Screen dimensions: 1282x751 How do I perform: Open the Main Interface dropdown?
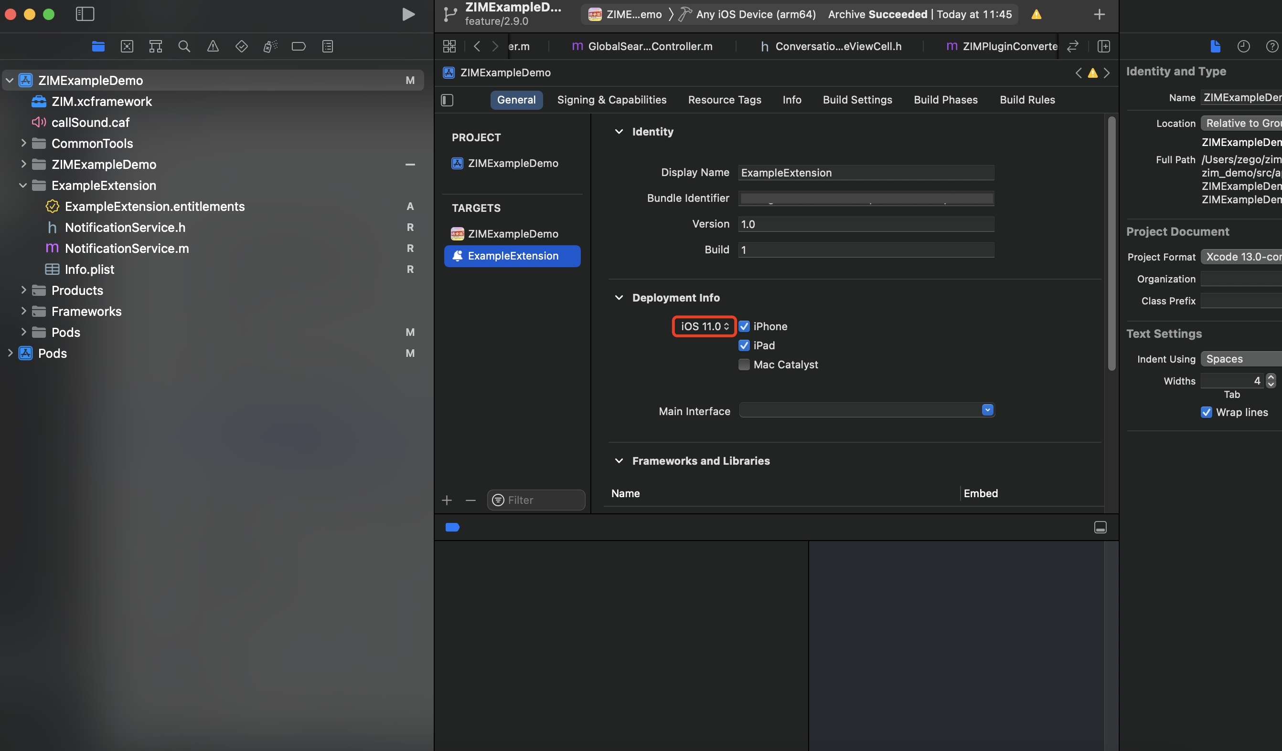pyautogui.click(x=987, y=410)
